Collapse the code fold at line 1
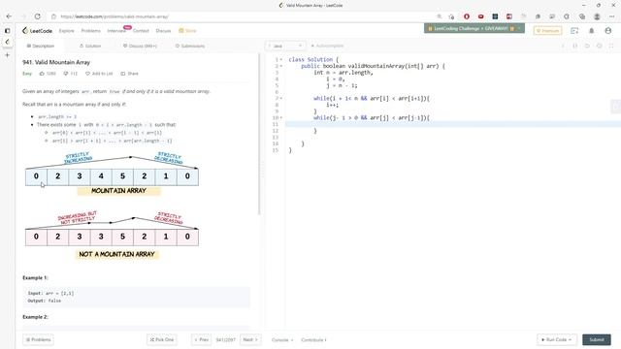 [281, 60]
